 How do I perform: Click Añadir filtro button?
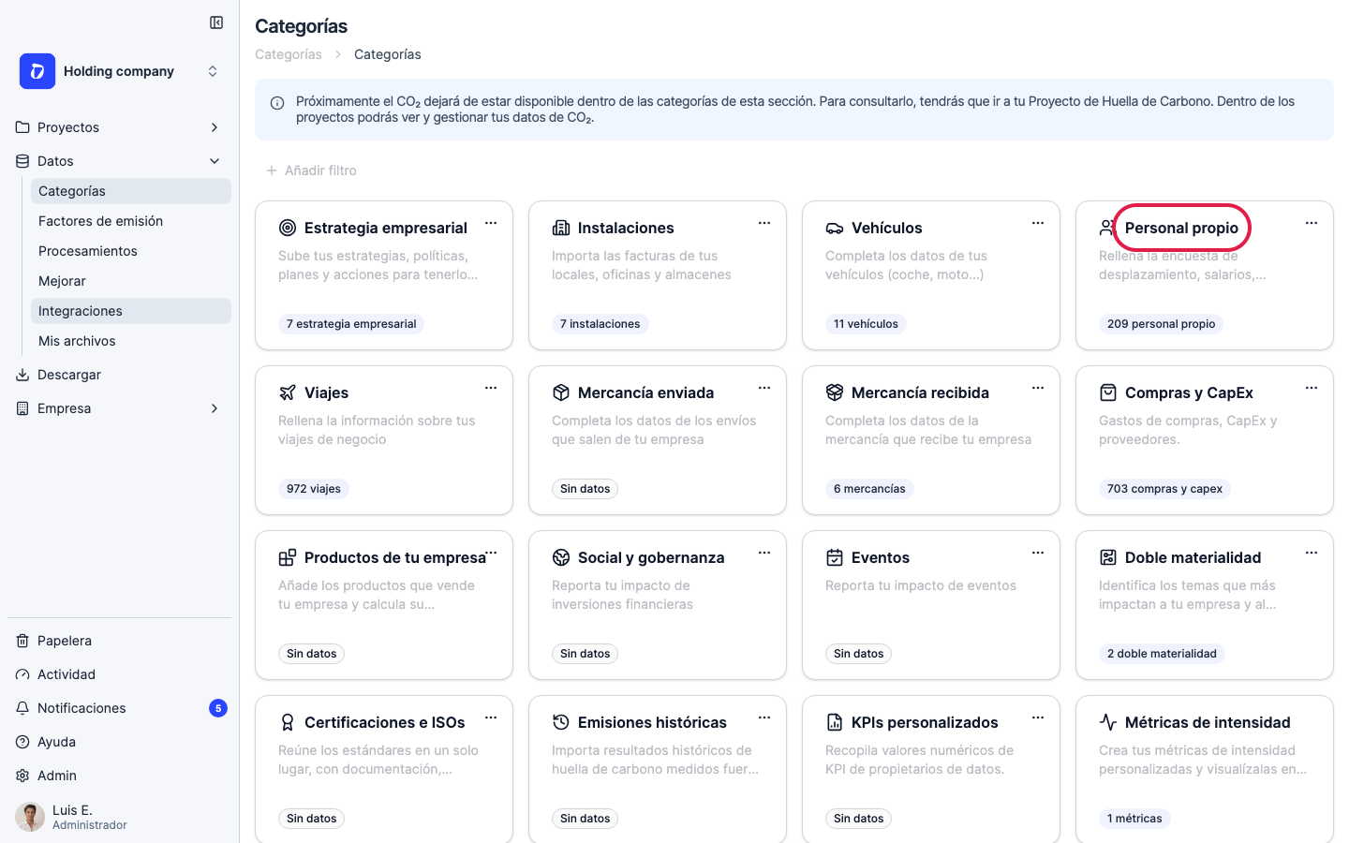click(x=311, y=170)
